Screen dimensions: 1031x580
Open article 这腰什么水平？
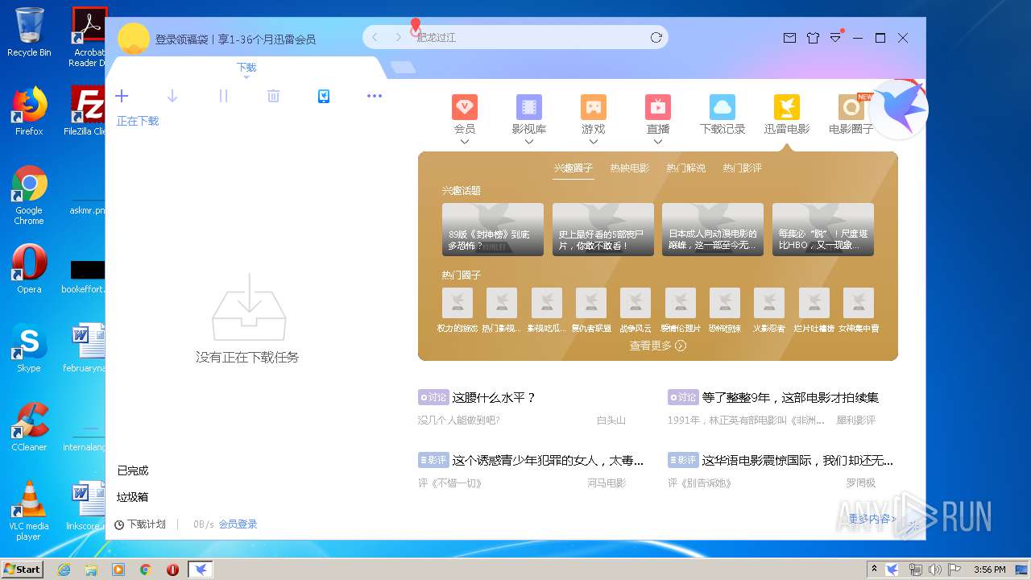coord(494,397)
